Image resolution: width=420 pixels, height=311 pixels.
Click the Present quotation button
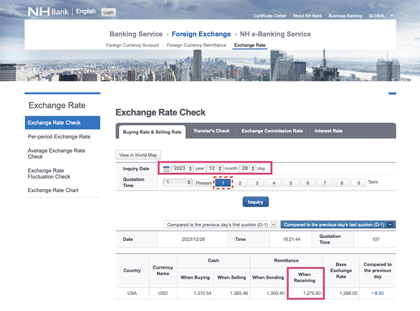(x=203, y=183)
